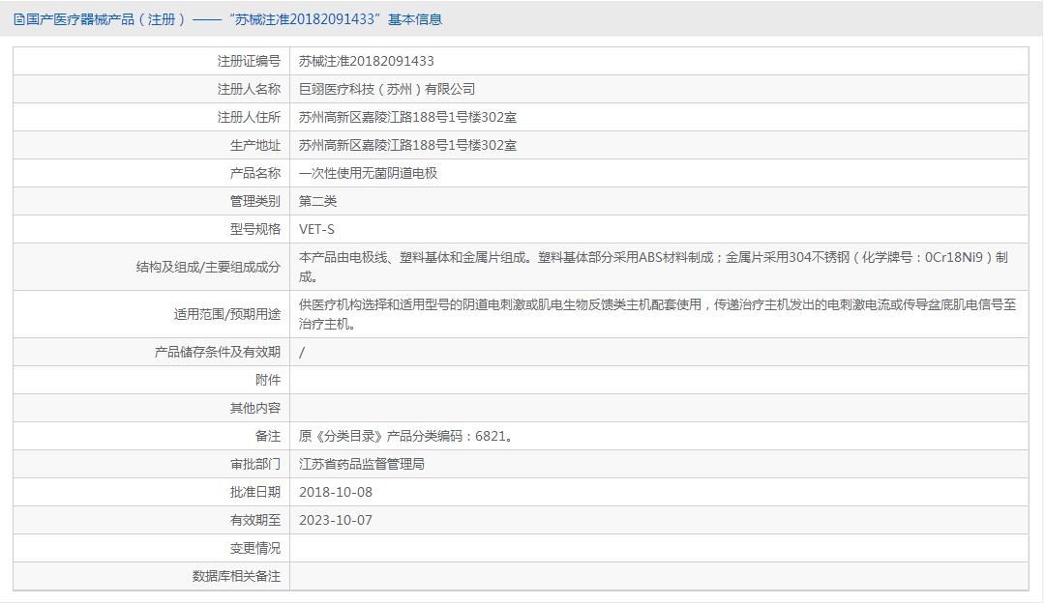The image size is (1045, 604).
Task: Click the model value VET-S
Action: [316, 229]
